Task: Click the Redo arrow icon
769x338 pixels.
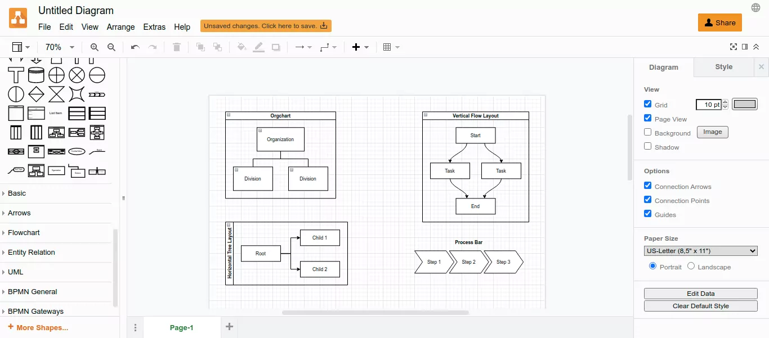Action: point(152,48)
